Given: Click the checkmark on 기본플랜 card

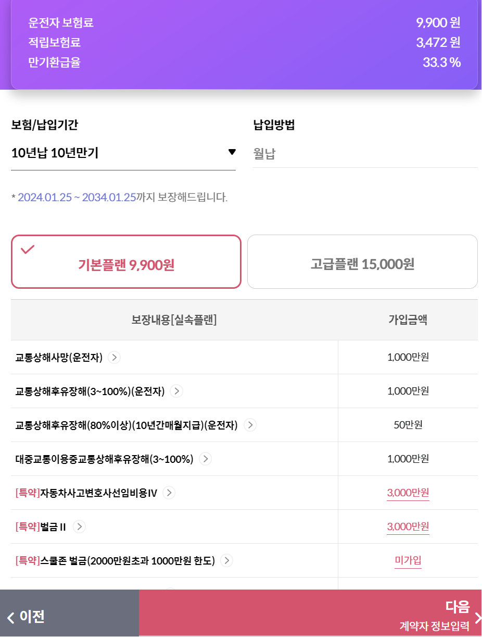Looking at the screenshot, I should (28, 250).
